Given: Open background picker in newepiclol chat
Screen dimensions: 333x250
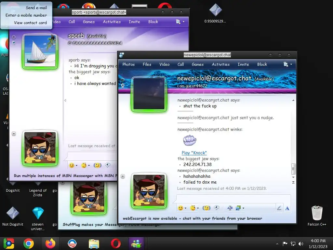Looking at the screenshot, I should pyautogui.click(x=238, y=208).
